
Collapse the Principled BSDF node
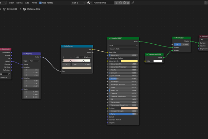(109, 38)
